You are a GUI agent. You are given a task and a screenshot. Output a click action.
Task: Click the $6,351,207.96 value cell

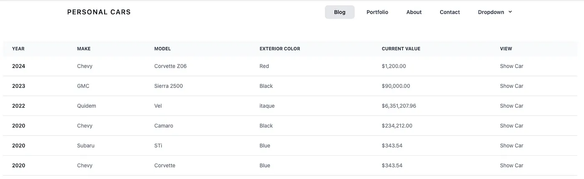point(399,106)
